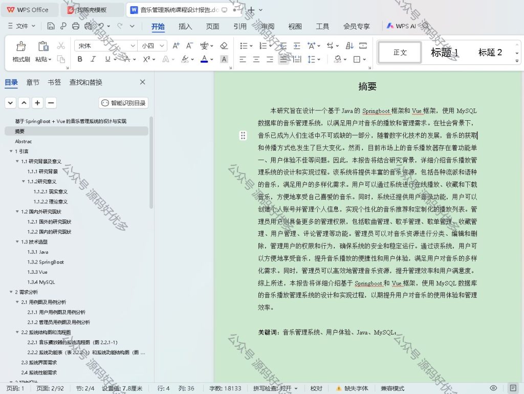524x394 pixels.
Task: Click the minus button in outline controls
Action: [51, 103]
